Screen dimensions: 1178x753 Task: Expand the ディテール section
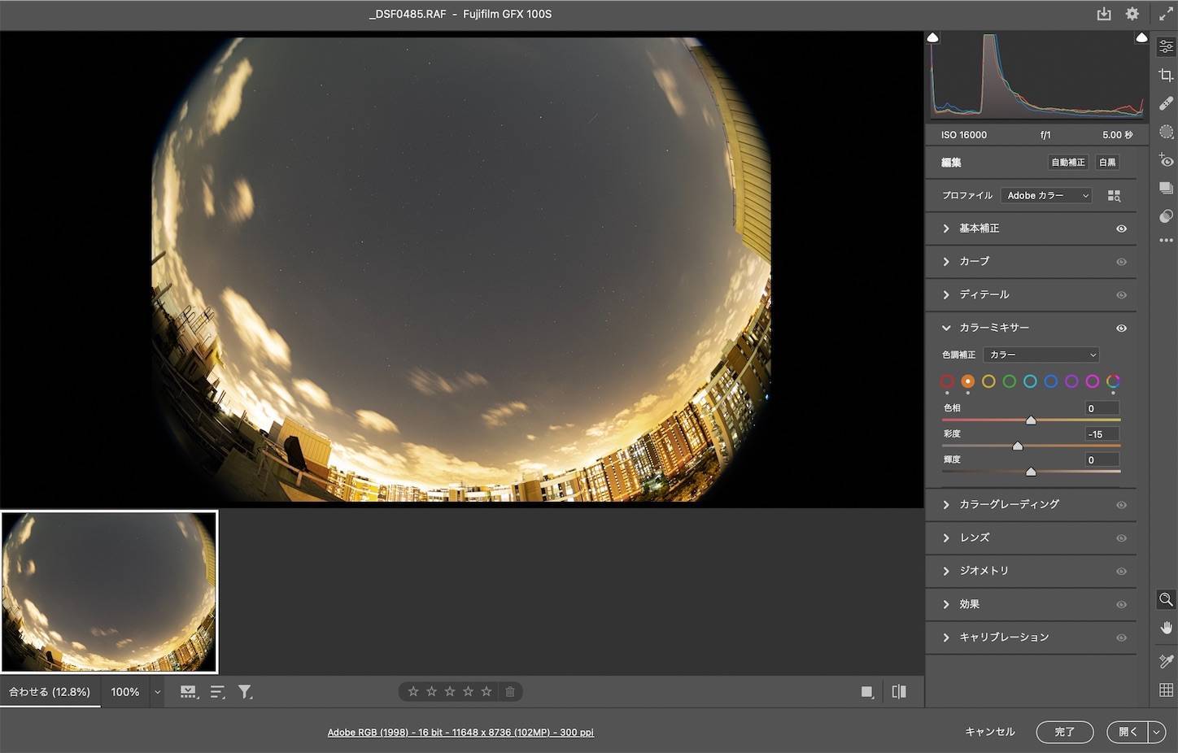pos(946,294)
